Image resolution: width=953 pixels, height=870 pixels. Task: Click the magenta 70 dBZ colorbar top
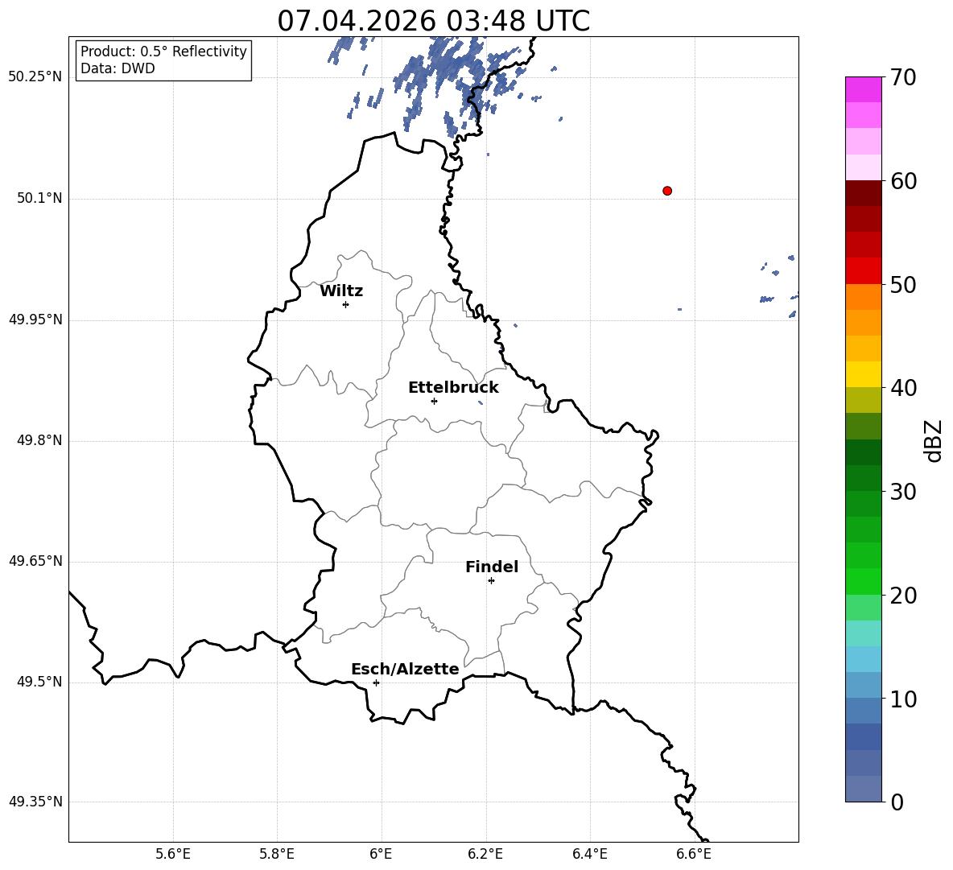click(864, 89)
